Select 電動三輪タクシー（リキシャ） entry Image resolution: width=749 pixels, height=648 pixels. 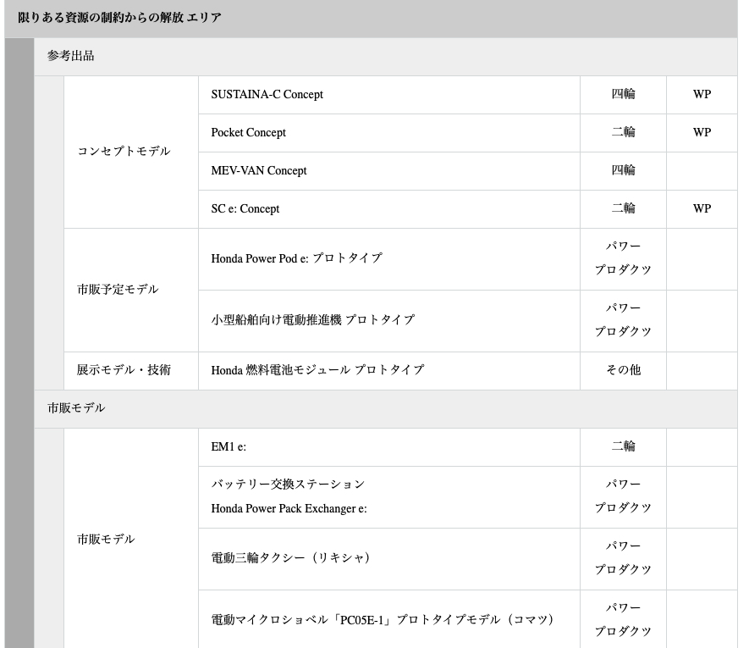290,558
